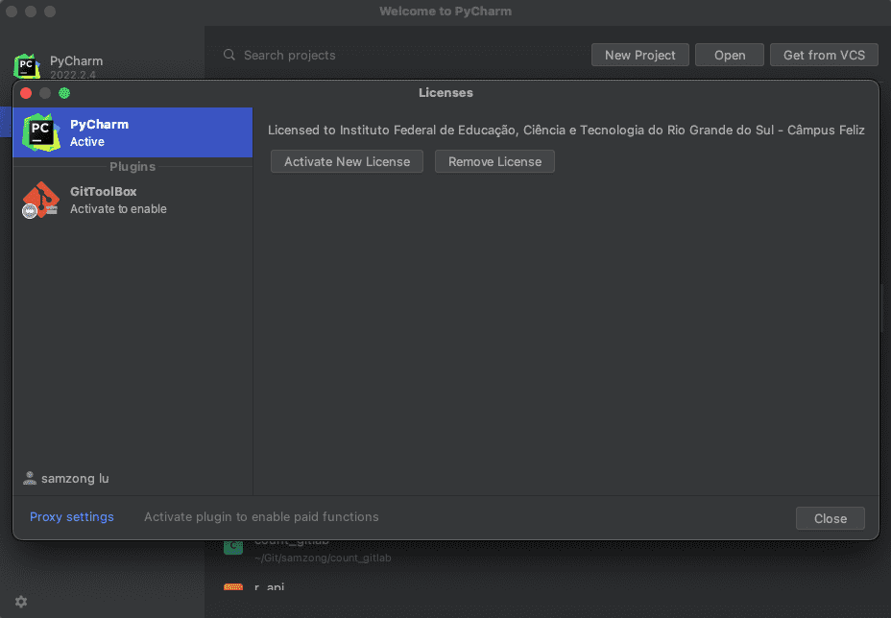The height and width of the screenshot is (618, 891).
Task: Click the GitToolBox plugin icon
Action: tap(41, 200)
